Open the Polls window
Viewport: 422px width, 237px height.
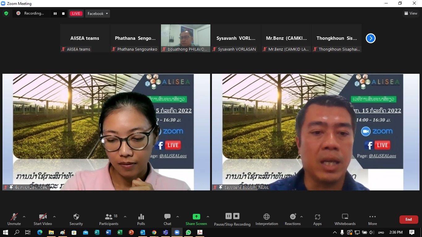141,219
